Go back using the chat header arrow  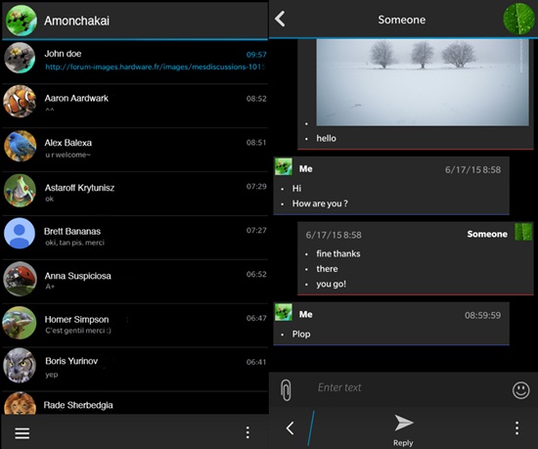tap(280, 19)
